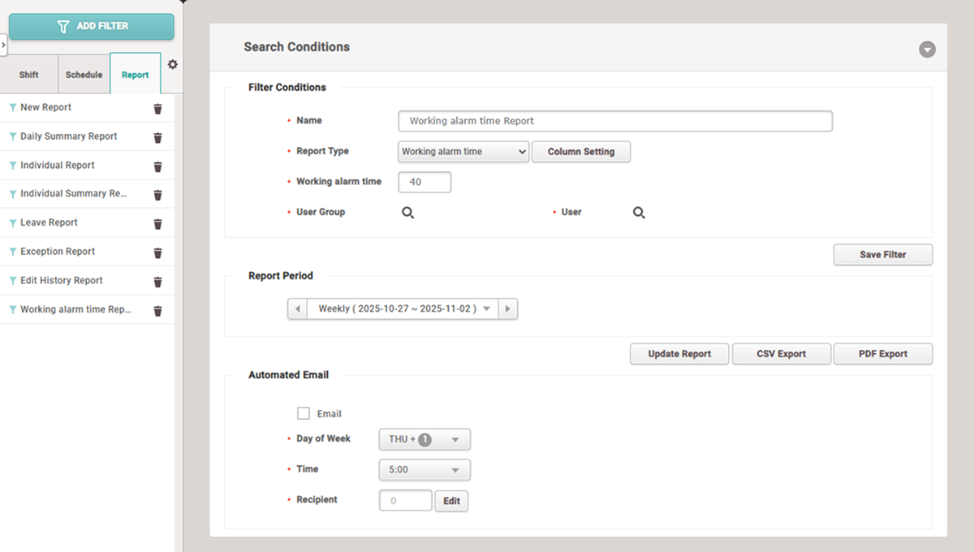Click the Add Filter button
This screenshot has height=552, width=974.
[92, 26]
